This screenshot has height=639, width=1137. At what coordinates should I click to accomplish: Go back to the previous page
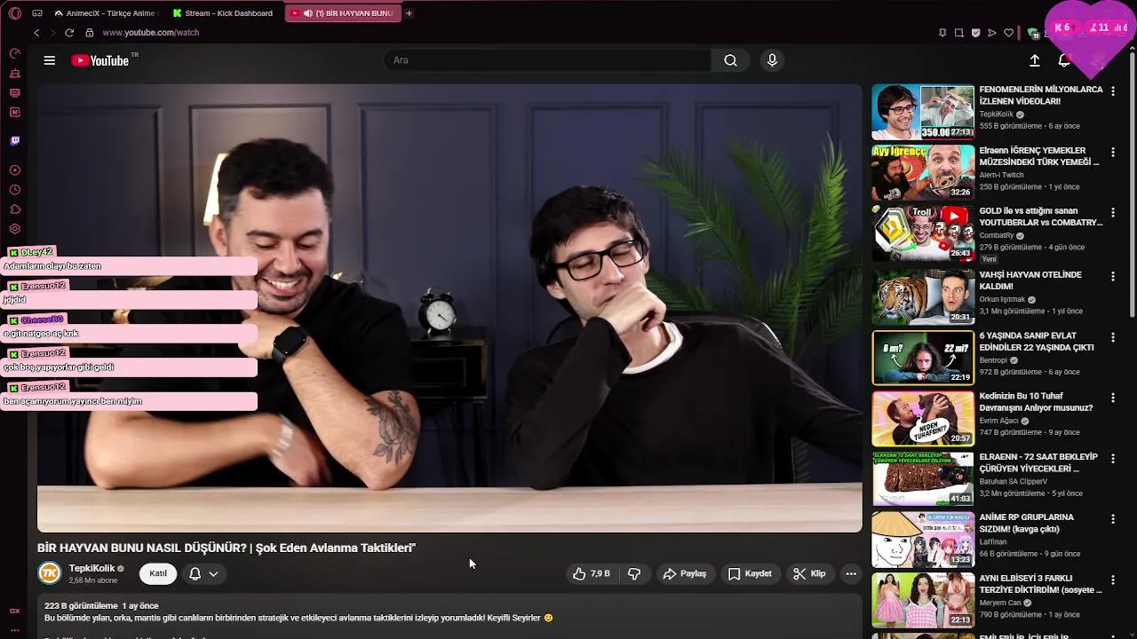(36, 33)
